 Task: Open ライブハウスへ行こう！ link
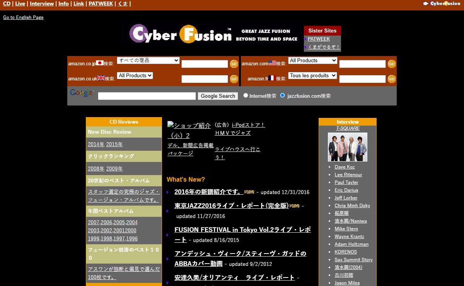pyautogui.click(x=238, y=153)
